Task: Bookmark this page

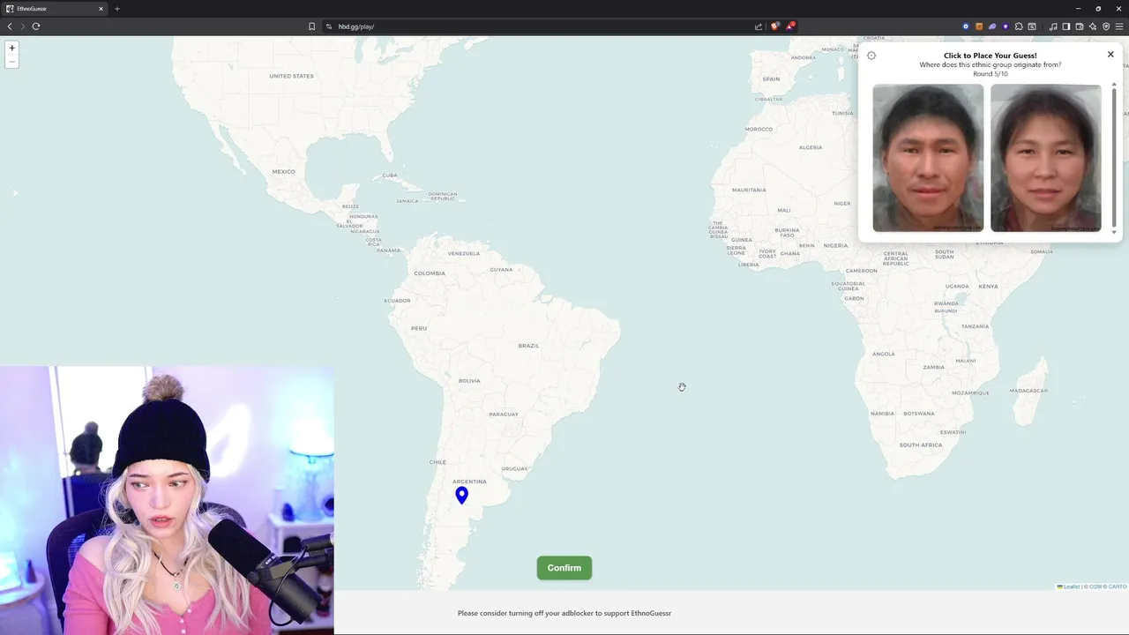Action: (x=311, y=26)
